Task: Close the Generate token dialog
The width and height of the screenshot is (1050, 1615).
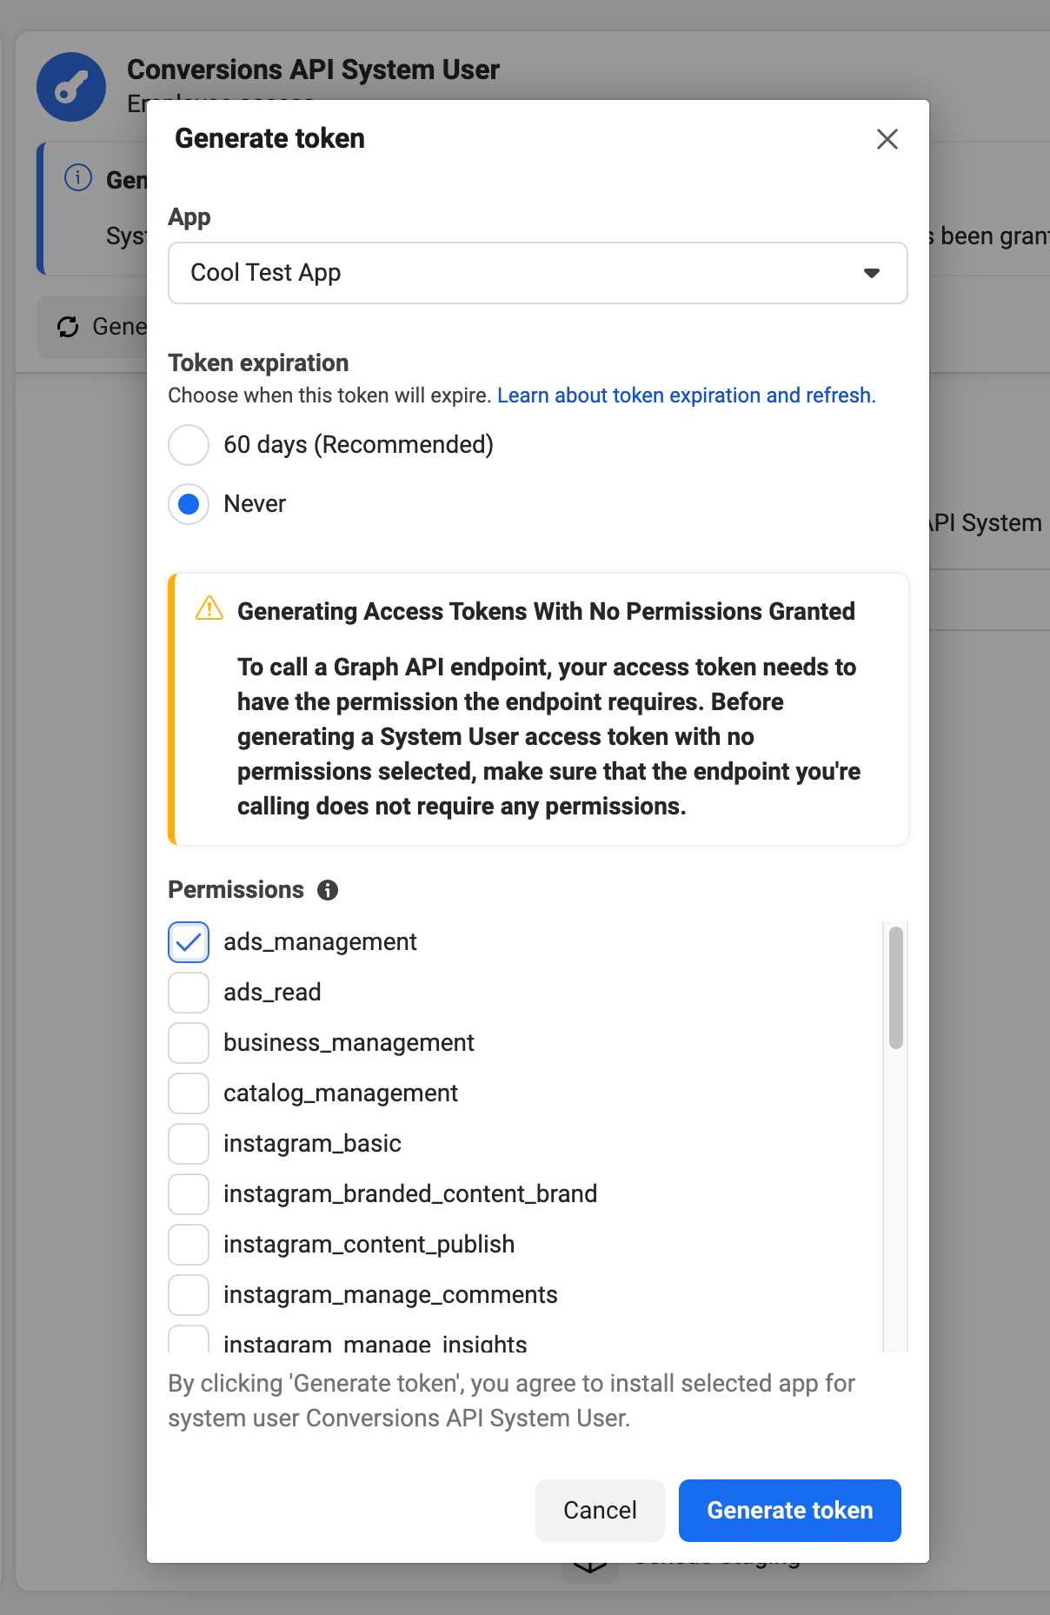Action: [887, 139]
